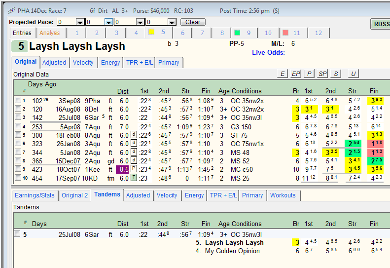Switch to horse tab 10
This screenshot has width=390, height=268.
pyautogui.click(x=268, y=33)
